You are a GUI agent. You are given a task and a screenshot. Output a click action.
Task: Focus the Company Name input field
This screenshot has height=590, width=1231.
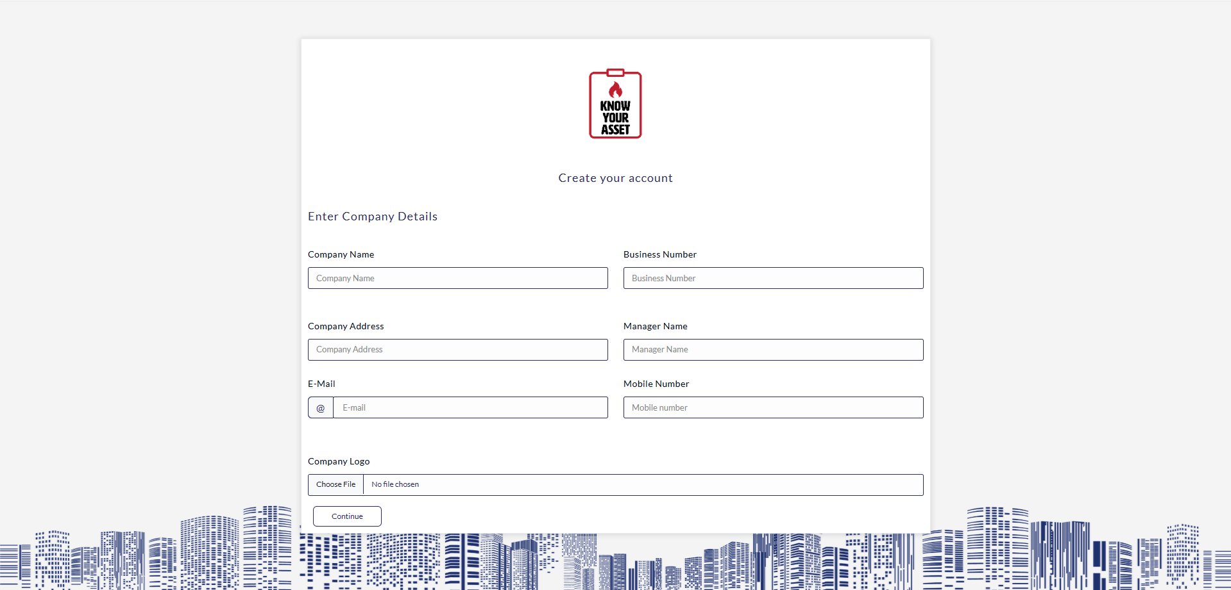(x=457, y=278)
